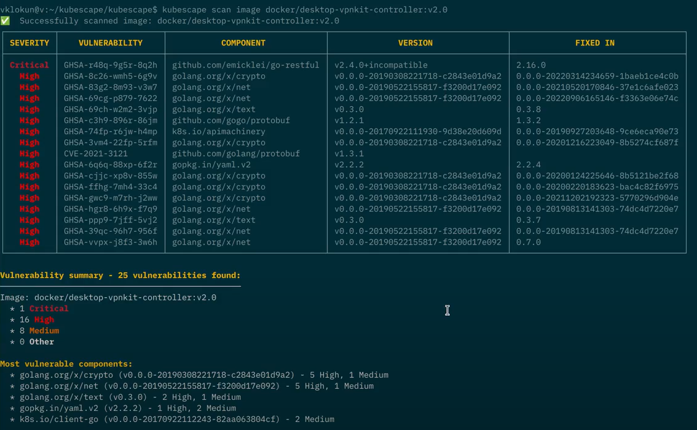Click the fixed-in value 0.3.8
This screenshot has width=697, height=430.
(529, 109)
